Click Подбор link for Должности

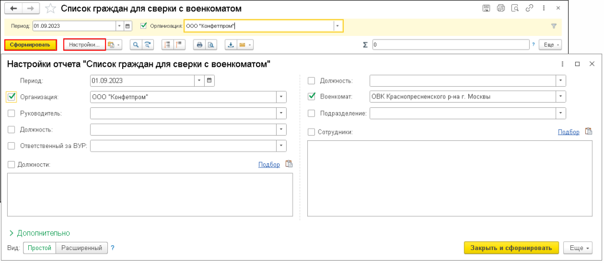click(269, 165)
